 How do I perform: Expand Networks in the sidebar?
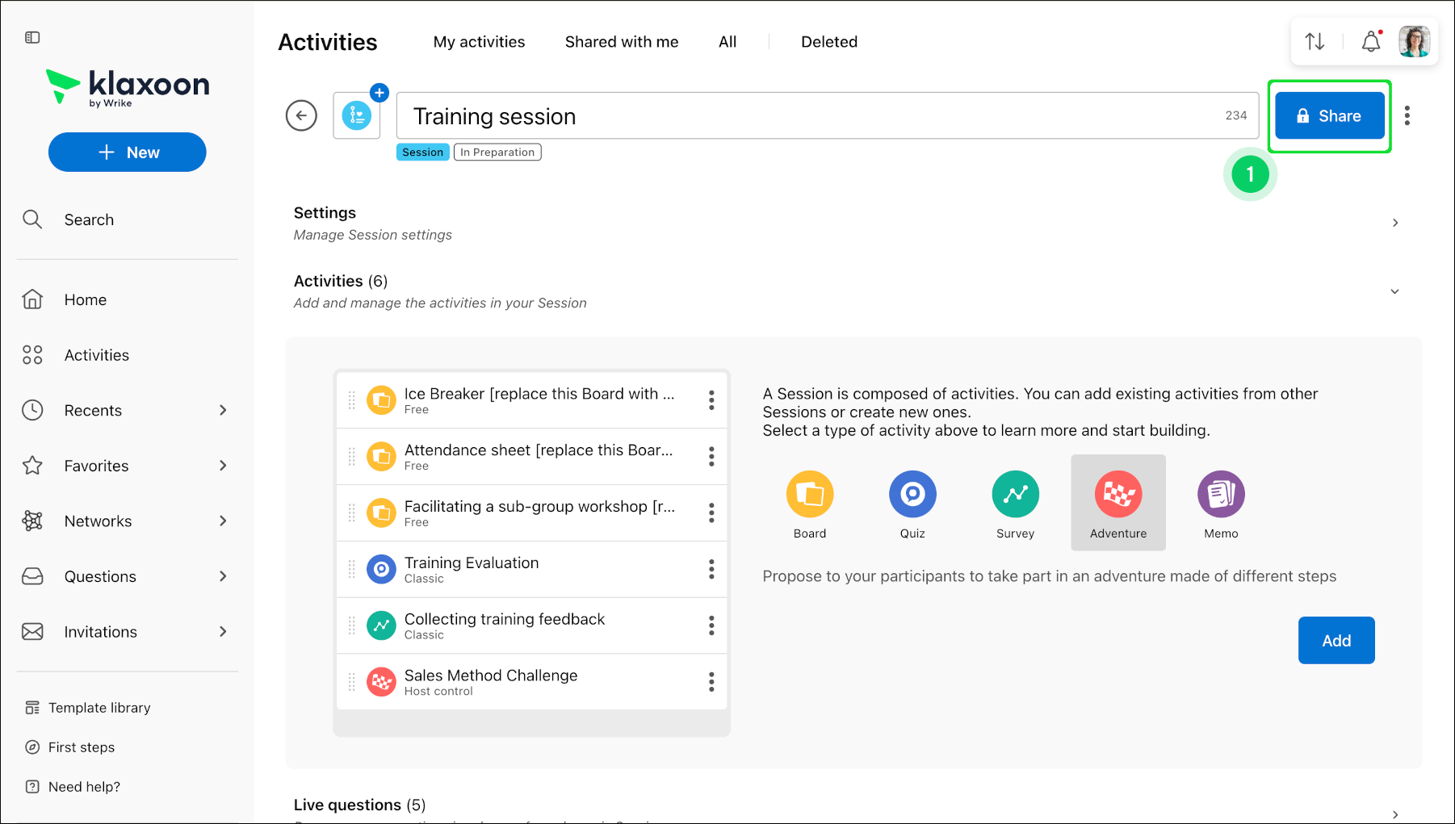tap(223, 521)
